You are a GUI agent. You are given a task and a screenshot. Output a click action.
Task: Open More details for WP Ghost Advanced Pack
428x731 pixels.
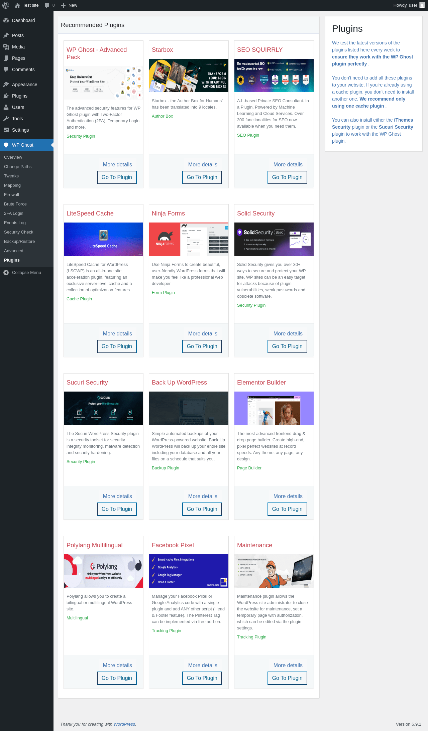tap(117, 165)
